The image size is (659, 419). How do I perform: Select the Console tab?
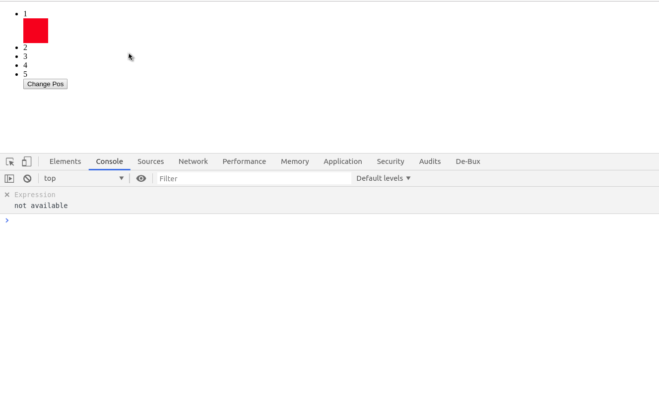110,161
